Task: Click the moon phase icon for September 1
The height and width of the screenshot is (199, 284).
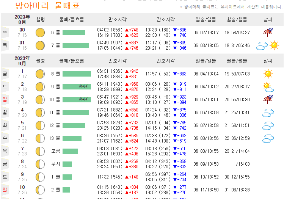Action: click(40, 74)
